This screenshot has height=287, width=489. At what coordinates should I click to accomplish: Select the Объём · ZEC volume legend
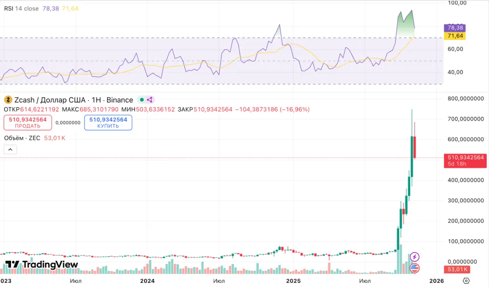pyautogui.click(x=22, y=138)
